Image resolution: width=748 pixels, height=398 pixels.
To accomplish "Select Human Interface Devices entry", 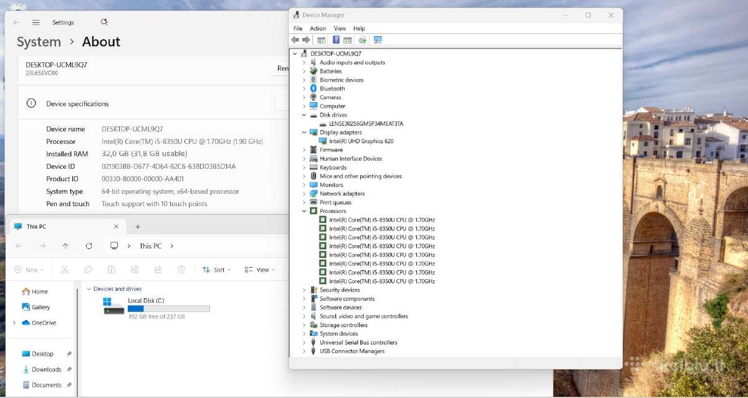I will [x=351, y=159].
